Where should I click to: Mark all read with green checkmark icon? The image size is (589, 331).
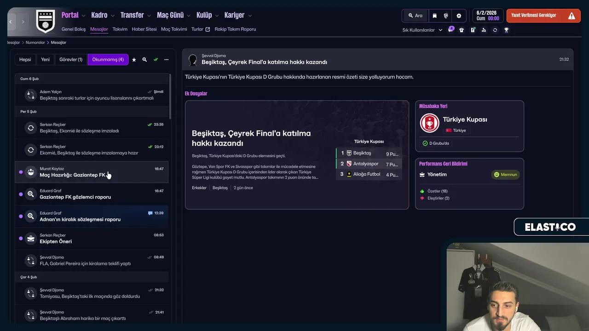pyautogui.click(x=156, y=60)
